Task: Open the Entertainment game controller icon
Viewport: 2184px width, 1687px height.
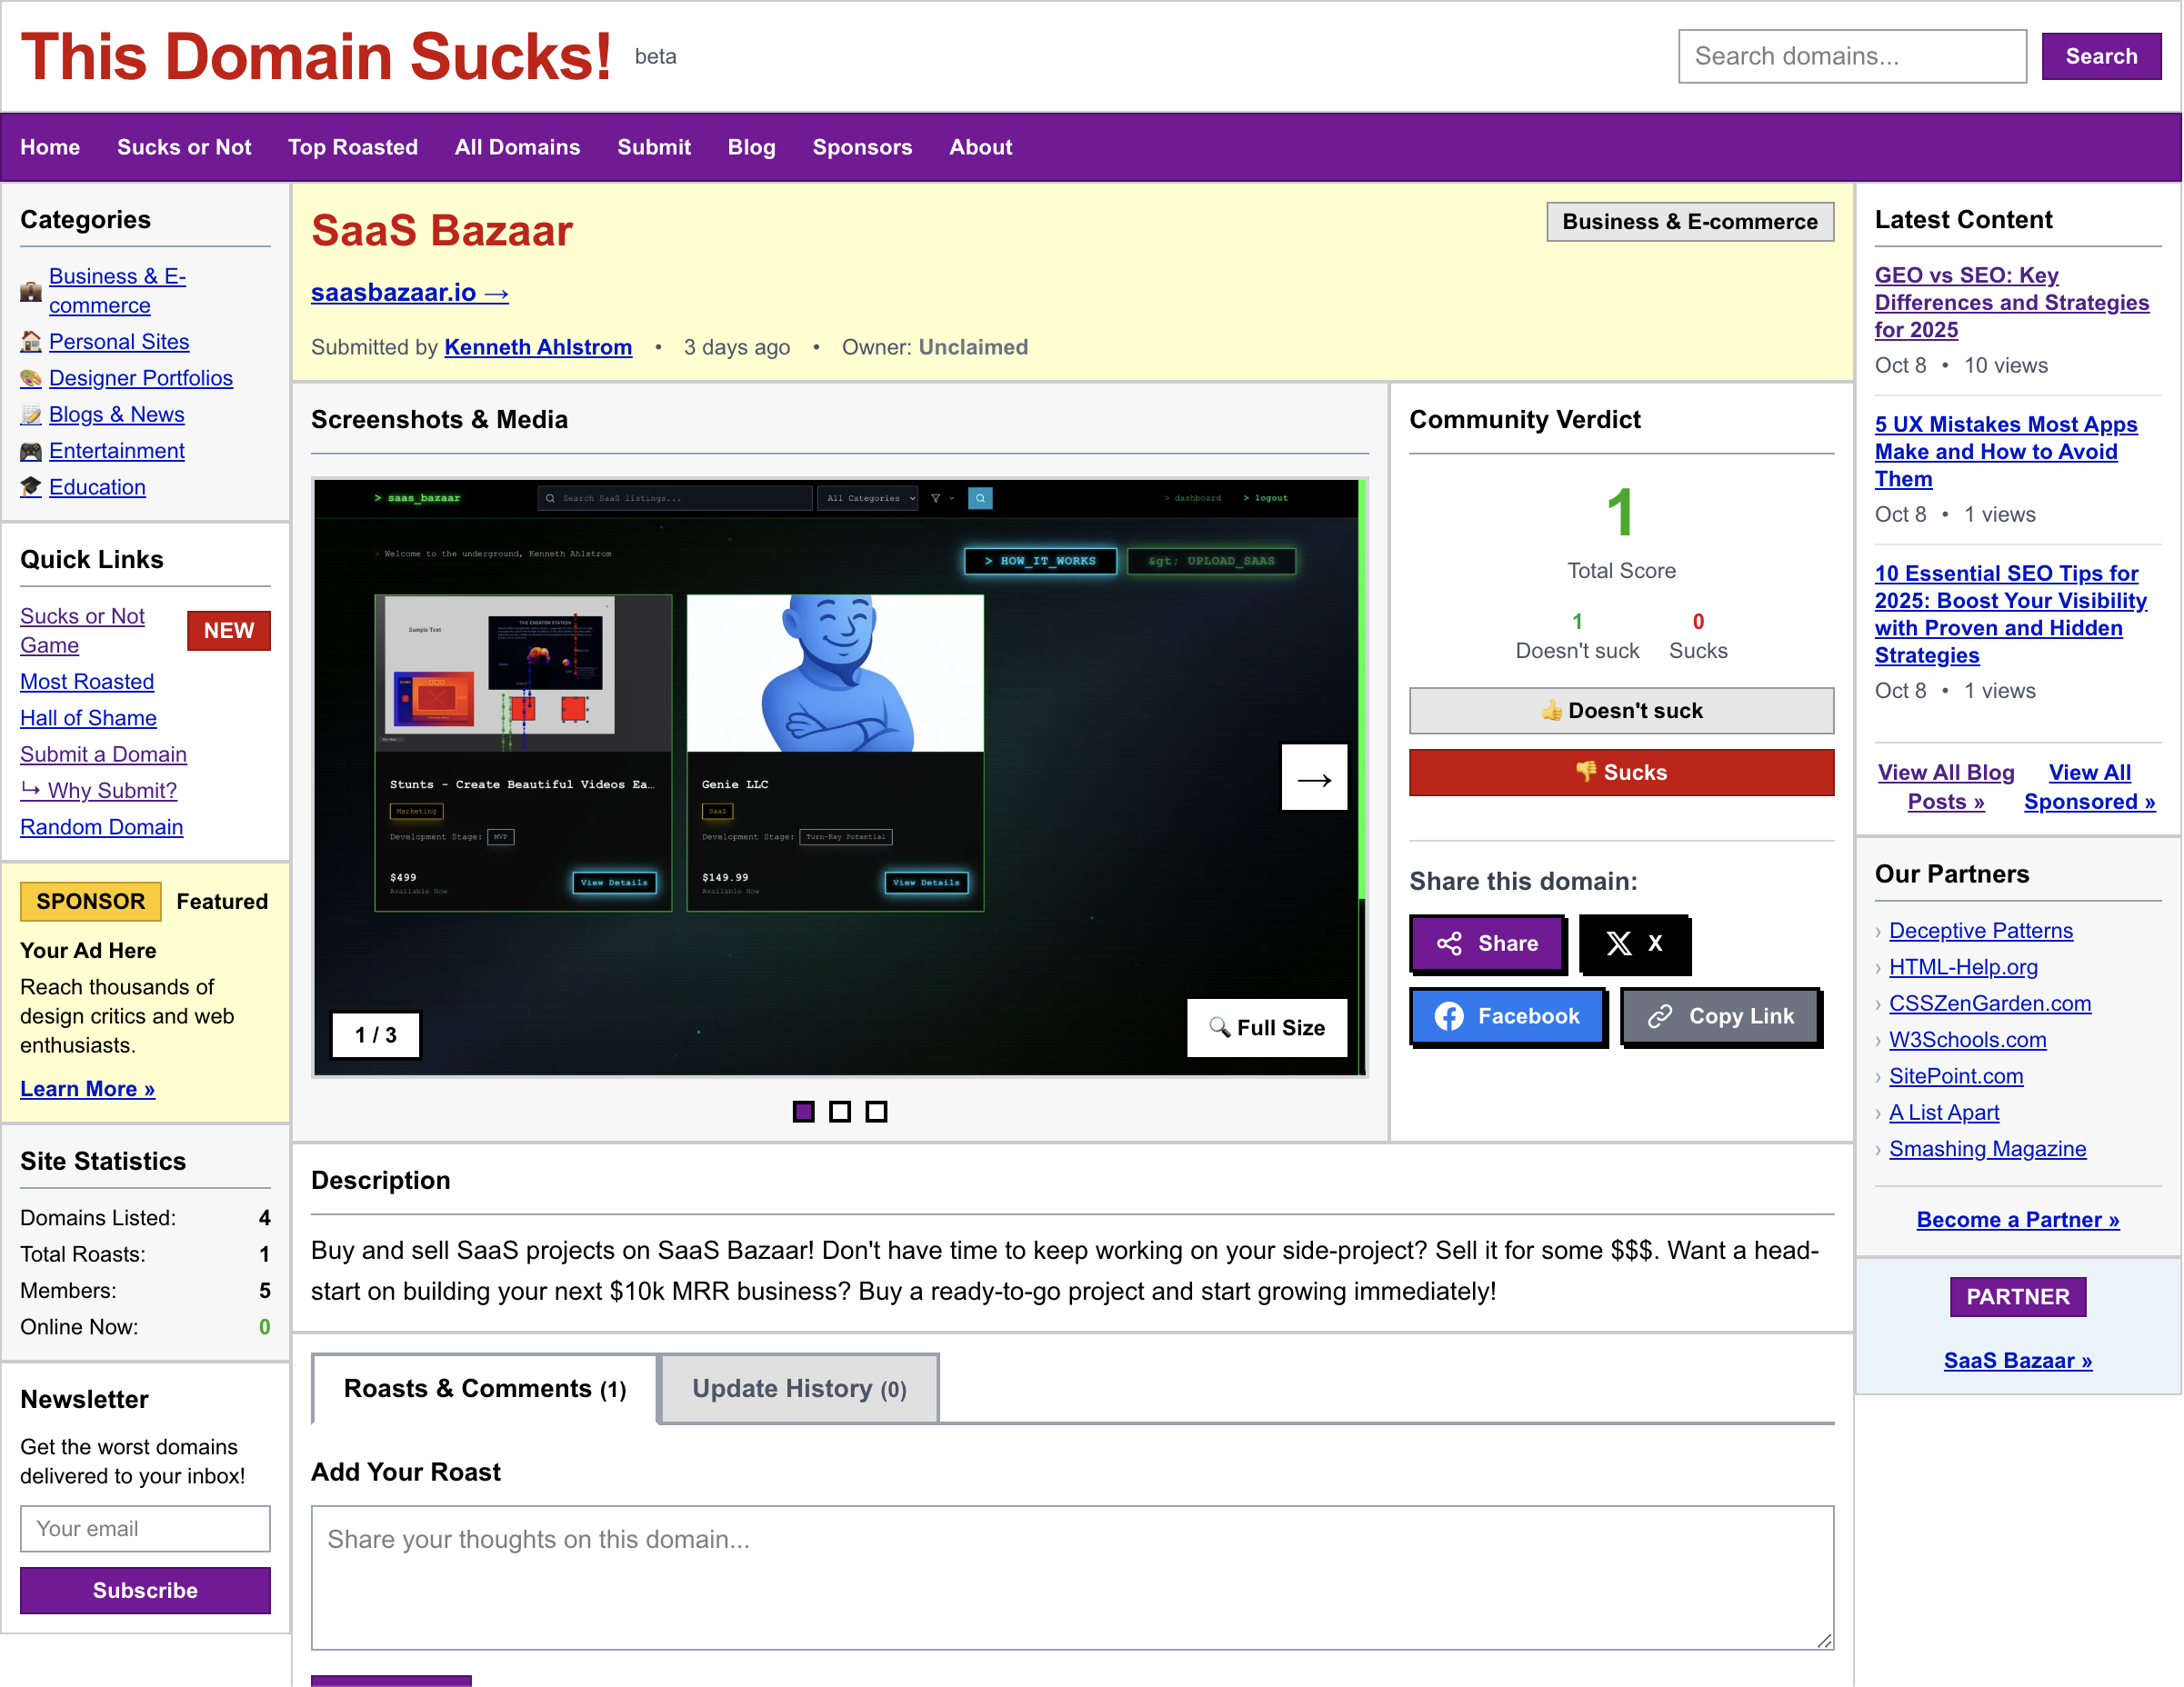Action: pyautogui.click(x=32, y=451)
